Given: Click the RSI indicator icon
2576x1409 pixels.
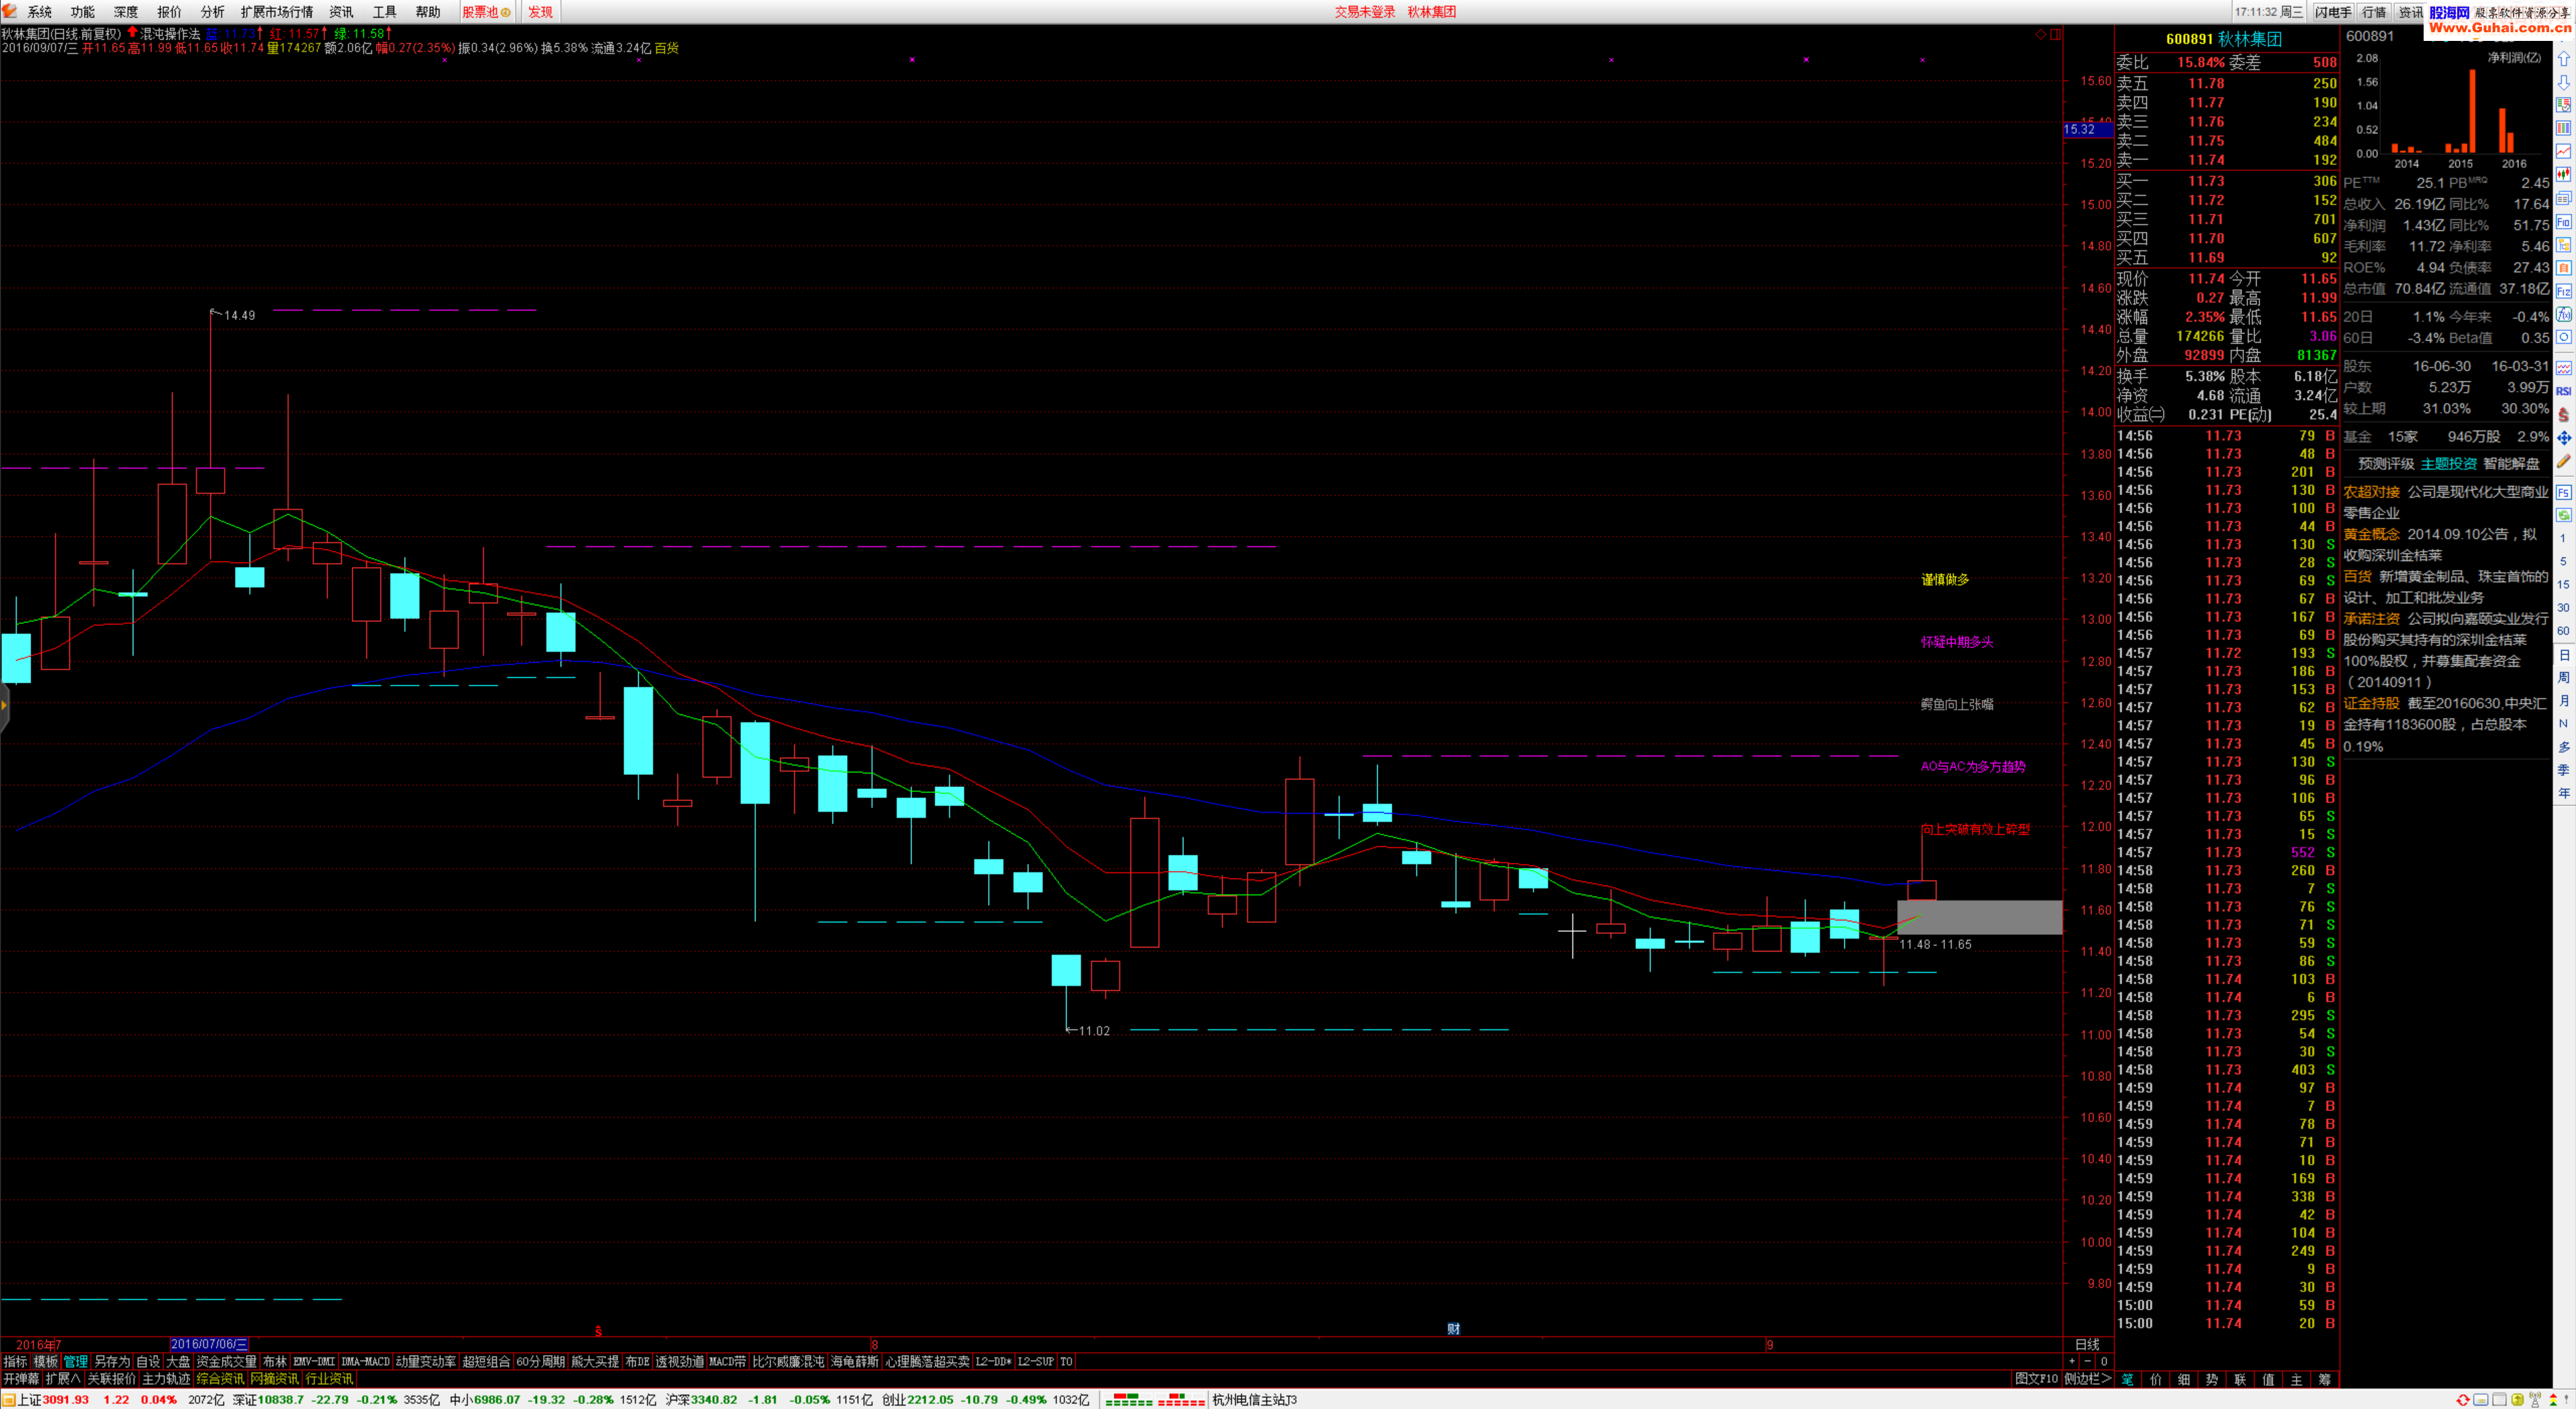Looking at the screenshot, I should point(2564,391).
